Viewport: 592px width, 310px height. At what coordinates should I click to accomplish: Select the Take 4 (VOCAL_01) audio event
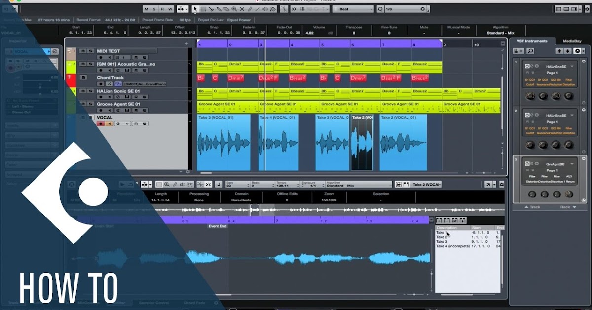pyautogui.click(x=279, y=143)
